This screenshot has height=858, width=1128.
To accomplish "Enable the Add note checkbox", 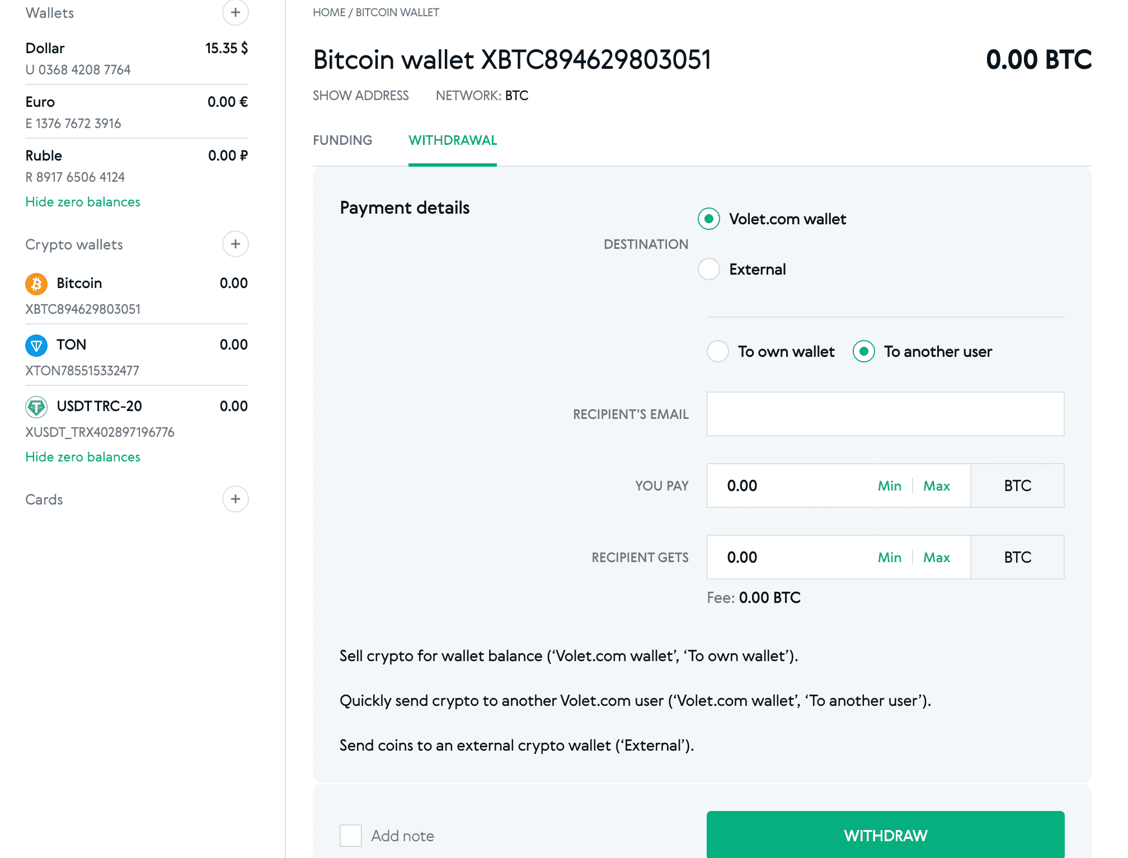I will [x=351, y=835].
